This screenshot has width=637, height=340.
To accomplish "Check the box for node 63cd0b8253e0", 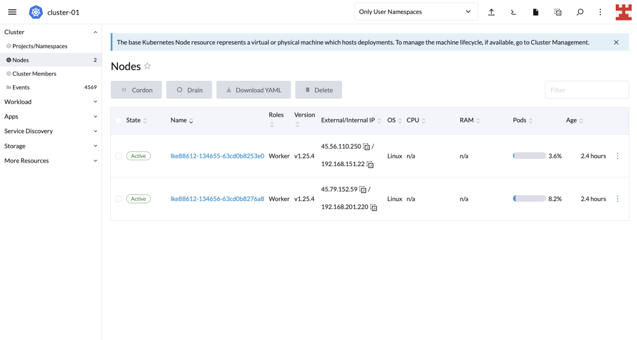I will pos(118,156).
